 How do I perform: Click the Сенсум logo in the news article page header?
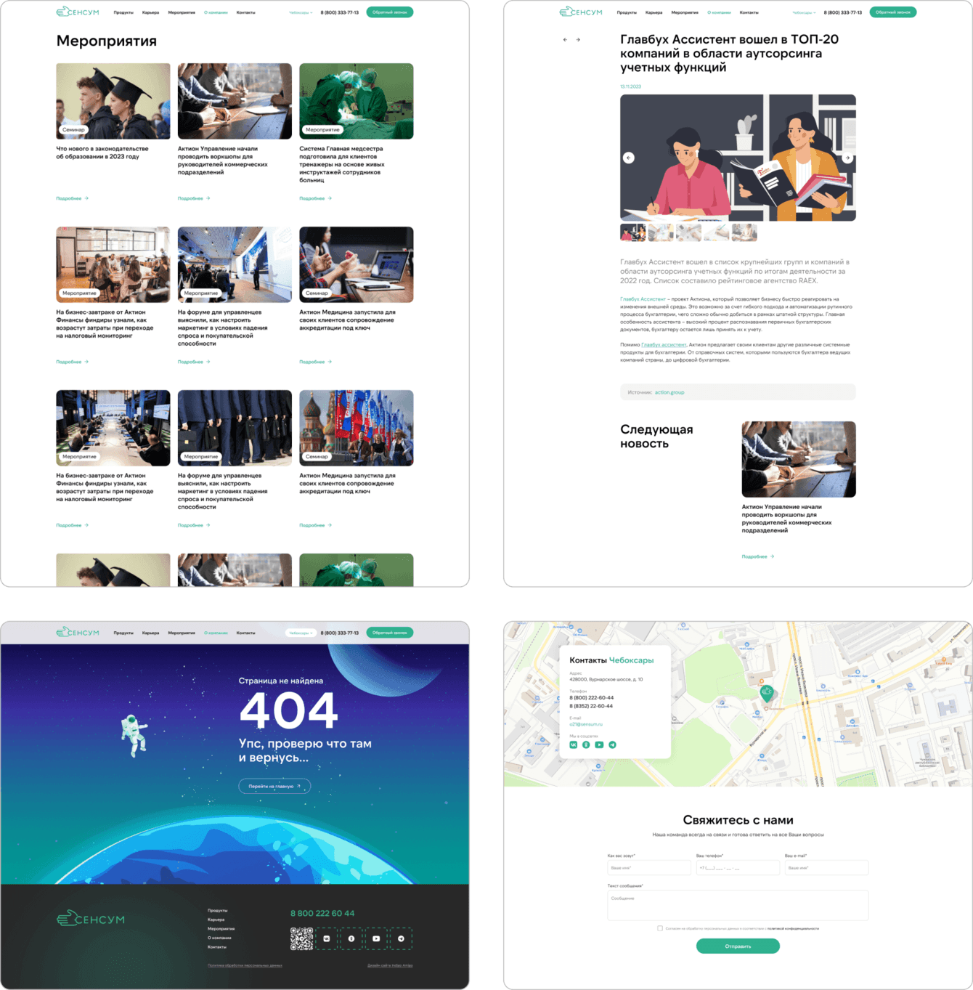click(x=581, y=12)
